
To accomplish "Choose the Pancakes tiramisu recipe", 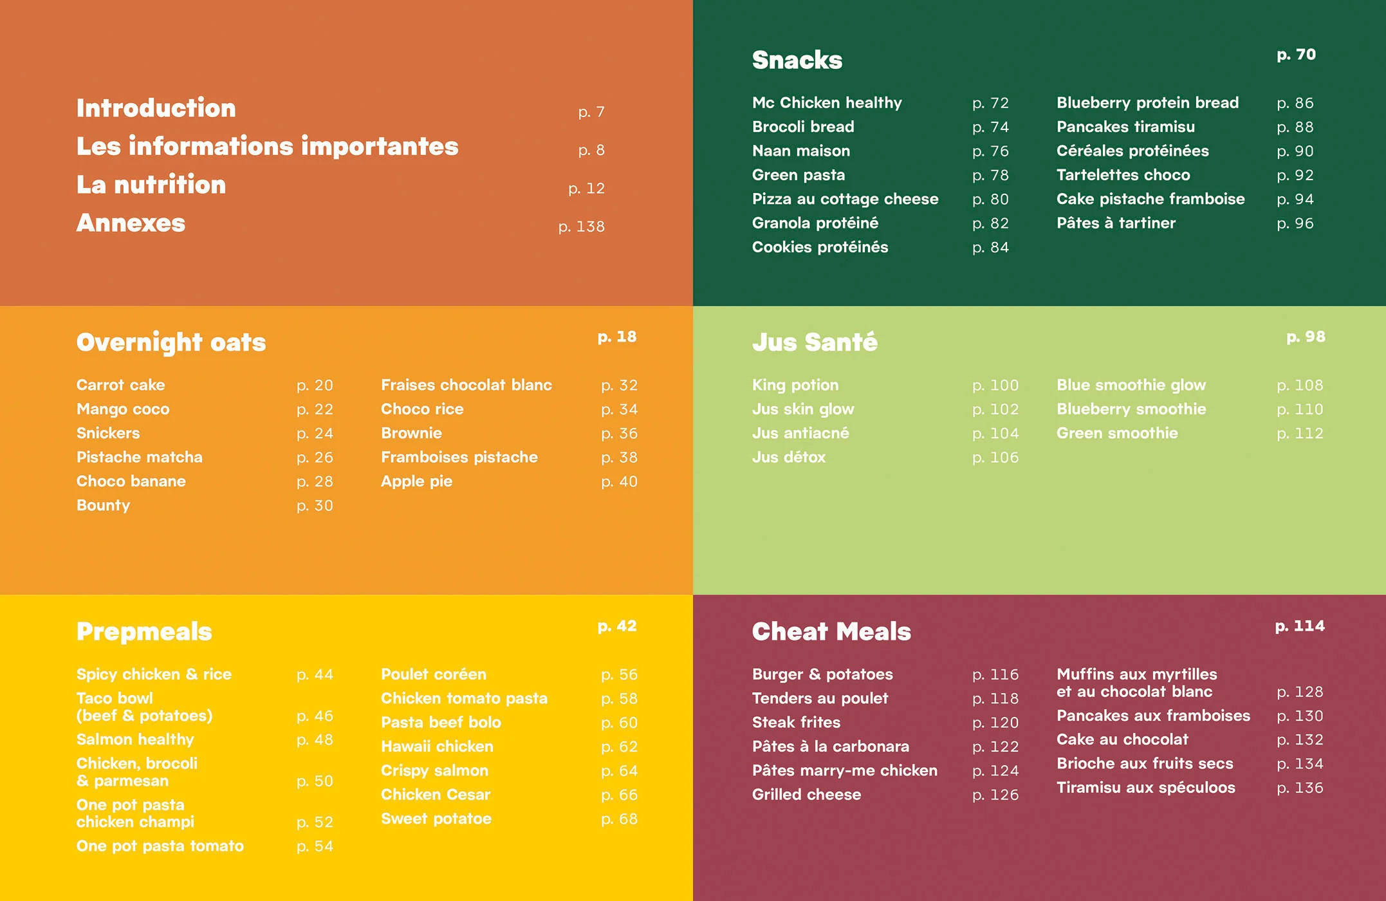I will (x=1125, y=127).
